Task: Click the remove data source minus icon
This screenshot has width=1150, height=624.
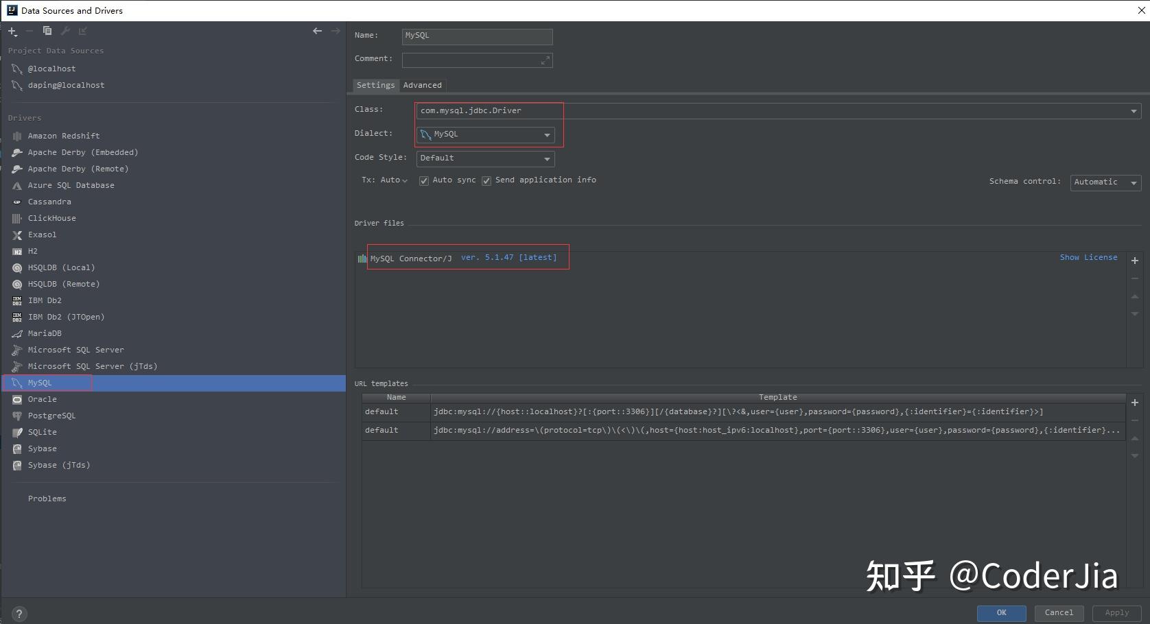Action: pyautogui.click(x=30, y=31)
